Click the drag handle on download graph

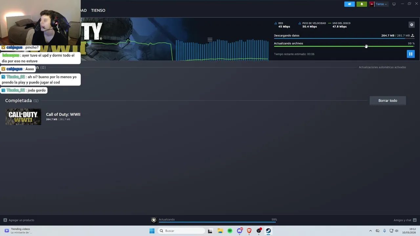(210, 40)
